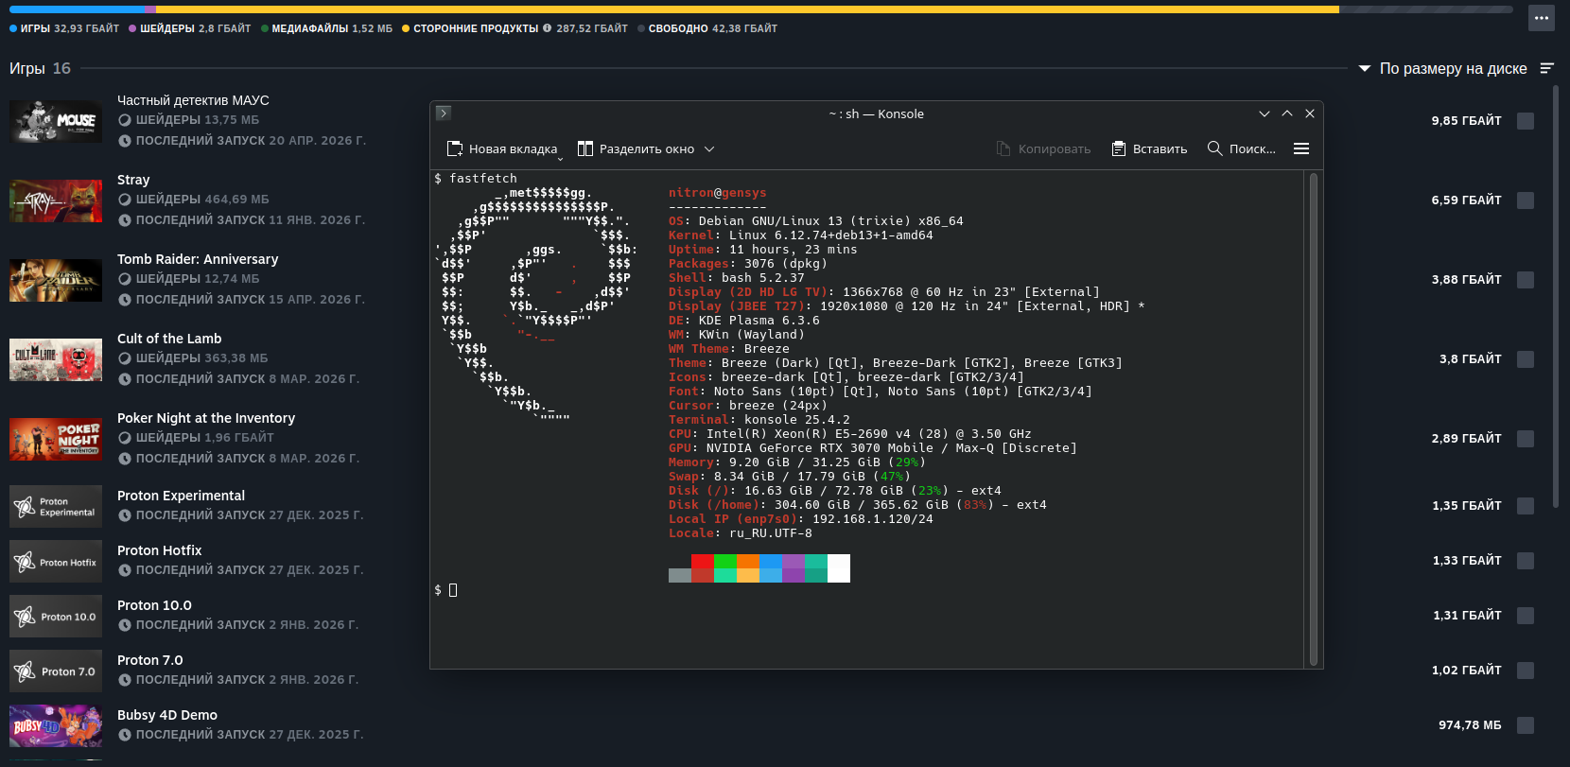Check the Tomb Raider: Anniversary checkbox

[x=1526, y=280]
